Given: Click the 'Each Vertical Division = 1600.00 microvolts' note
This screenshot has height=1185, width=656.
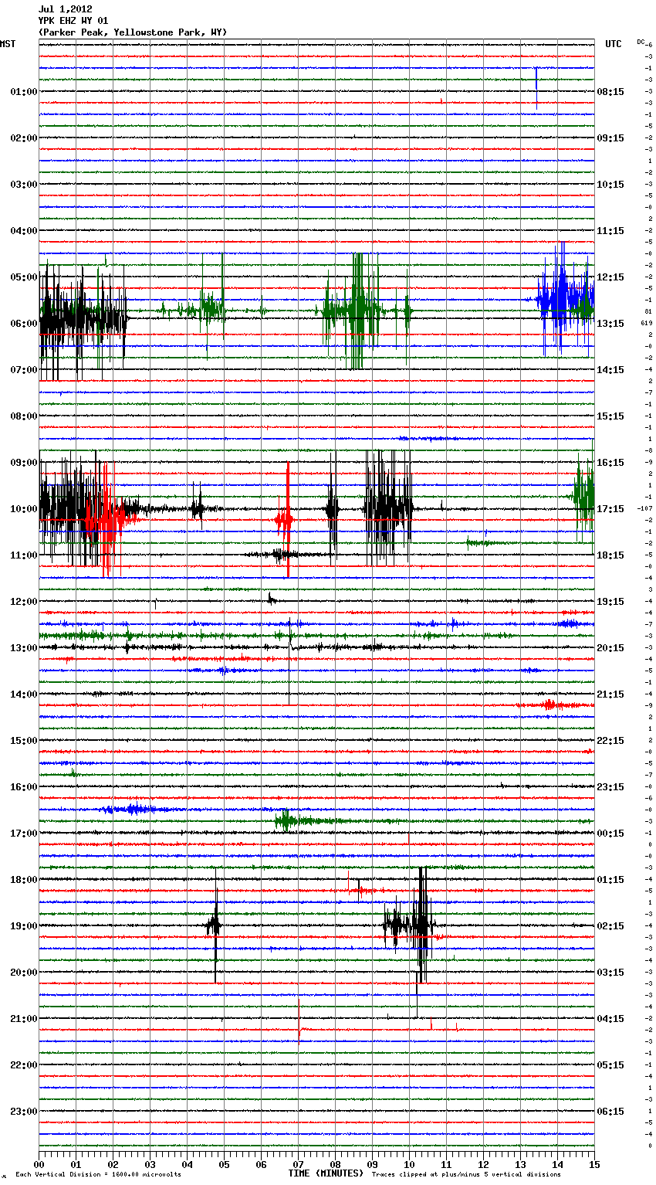Looking at the screenshot, I should [x=98, y=1174].
